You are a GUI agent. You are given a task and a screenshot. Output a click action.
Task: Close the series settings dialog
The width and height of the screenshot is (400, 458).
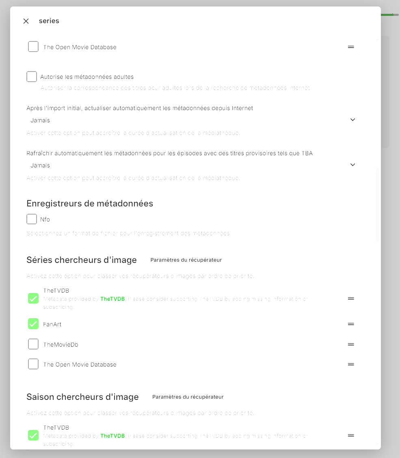pyautogui.click(x=26, y=21)
